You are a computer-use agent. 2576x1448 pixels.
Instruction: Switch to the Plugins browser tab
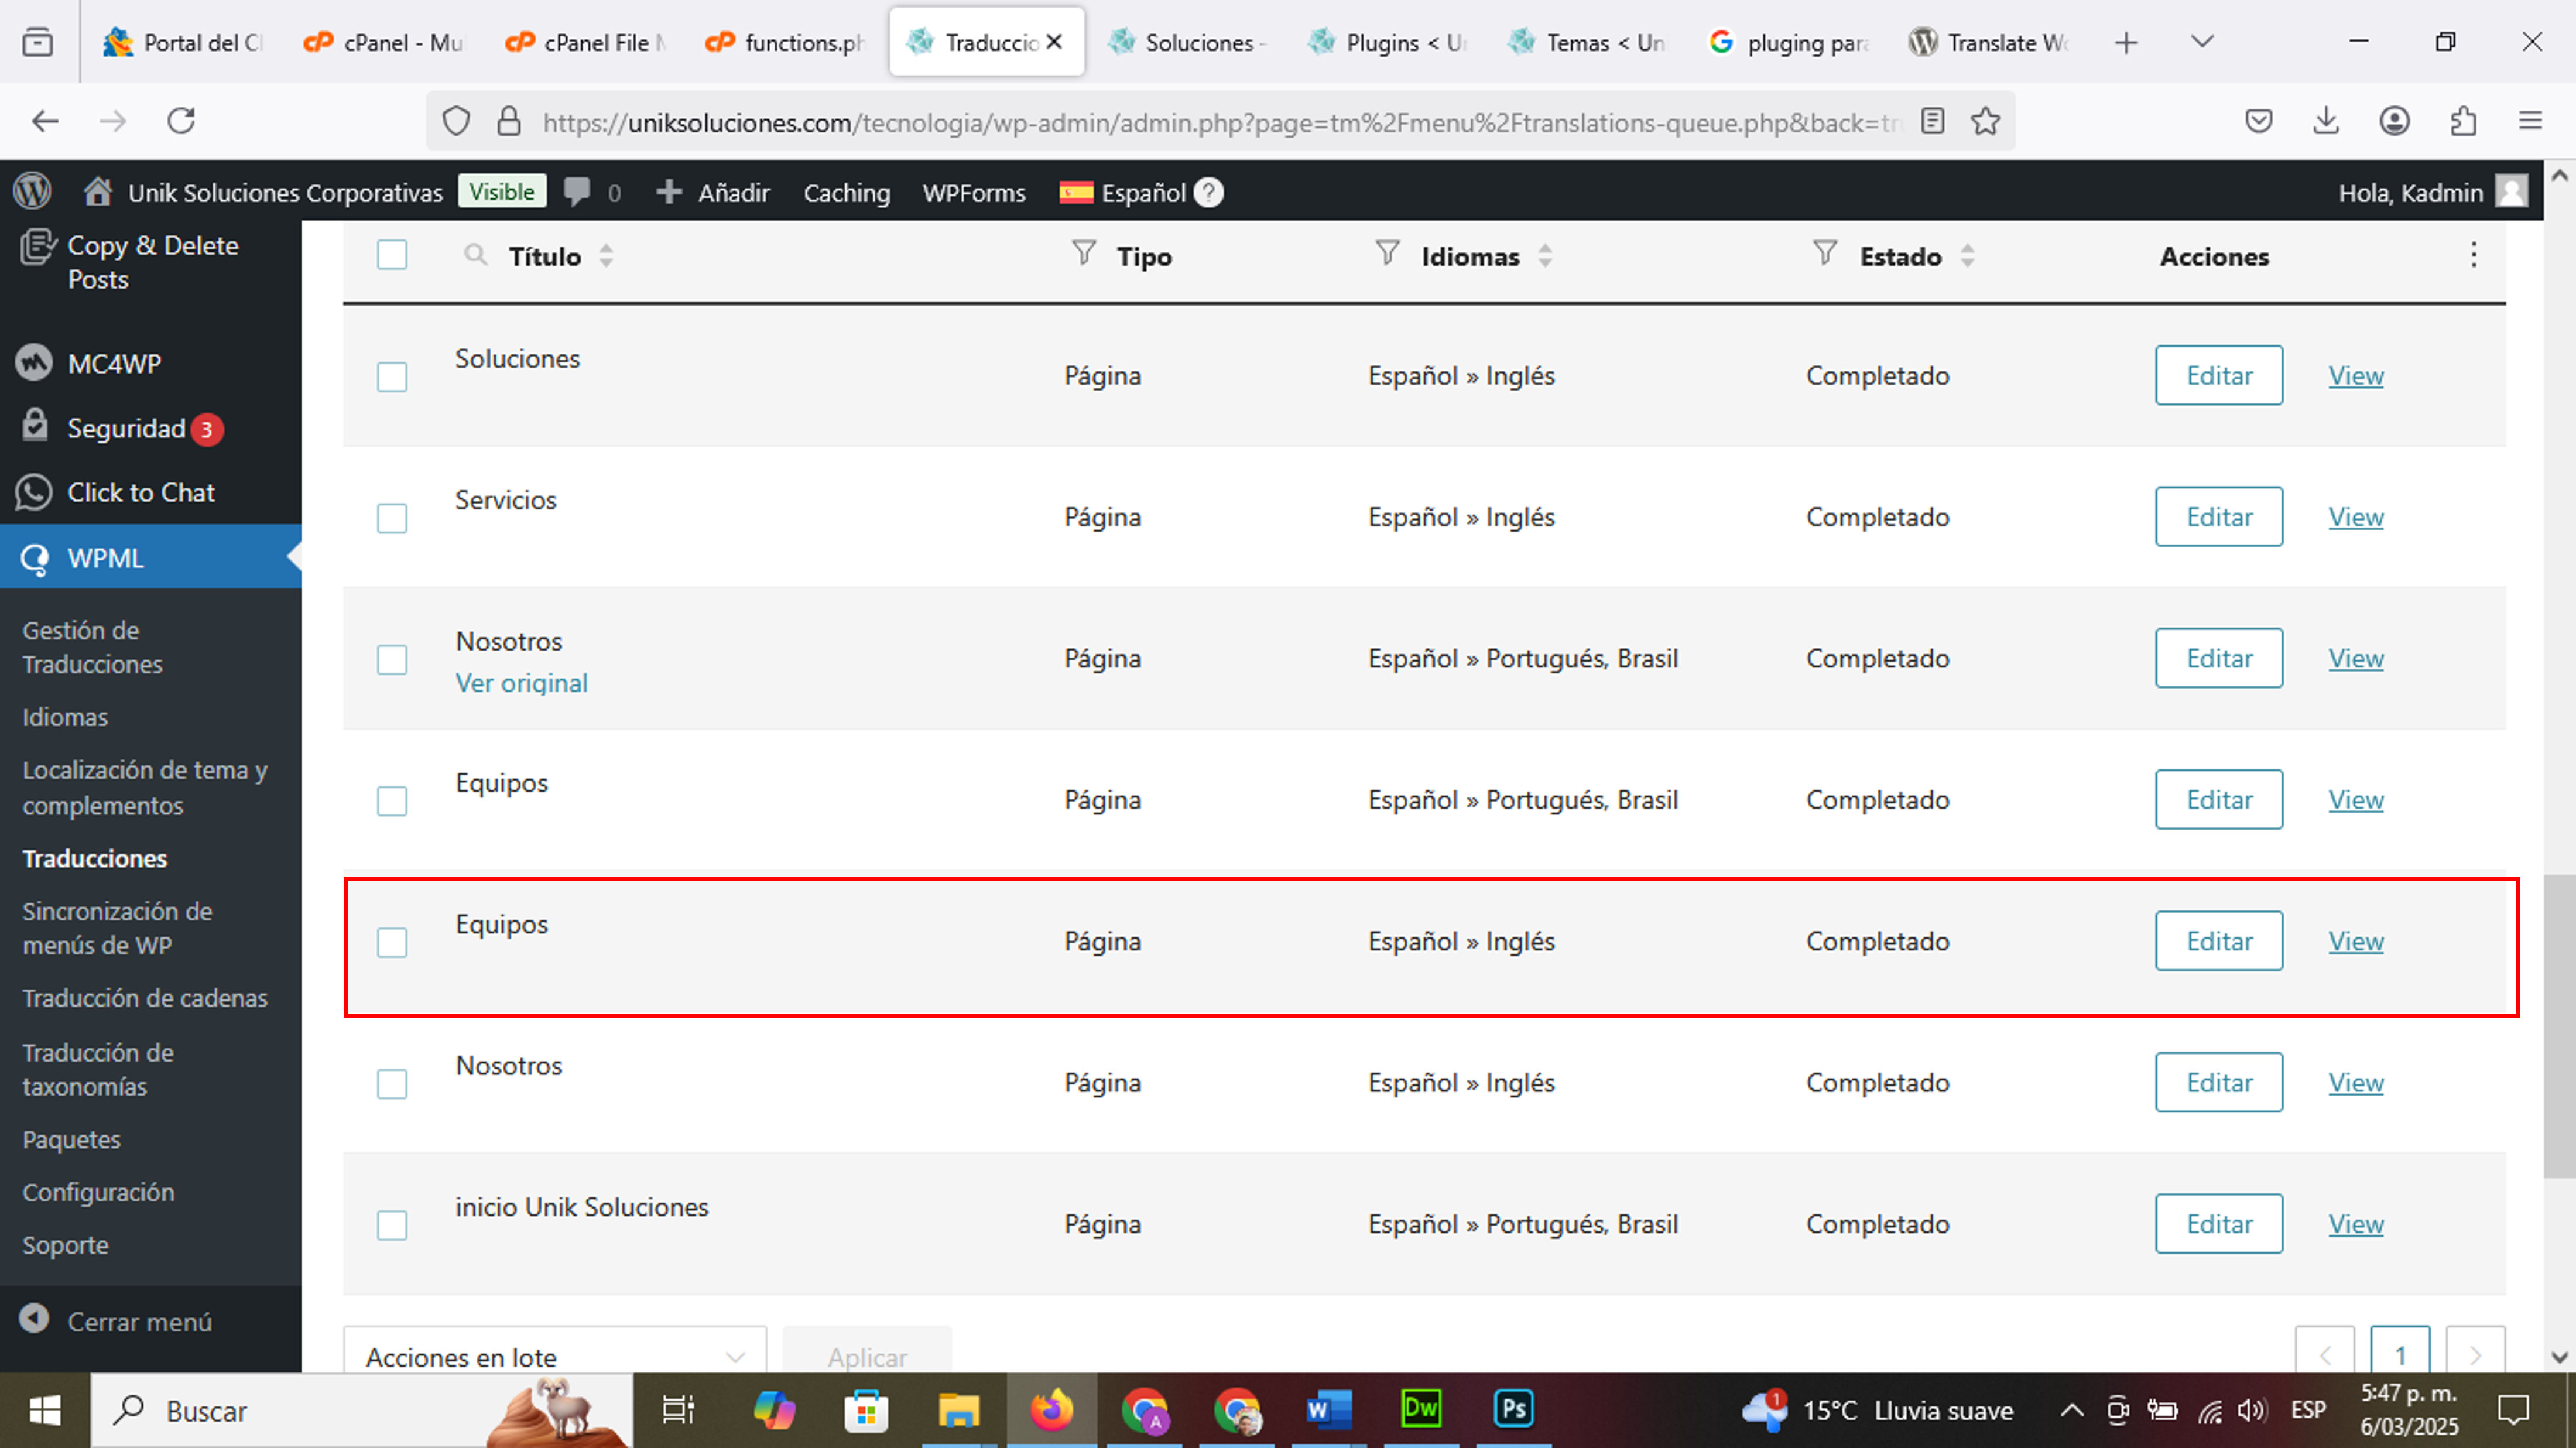pyautogui.click(x=1385, y=42)
